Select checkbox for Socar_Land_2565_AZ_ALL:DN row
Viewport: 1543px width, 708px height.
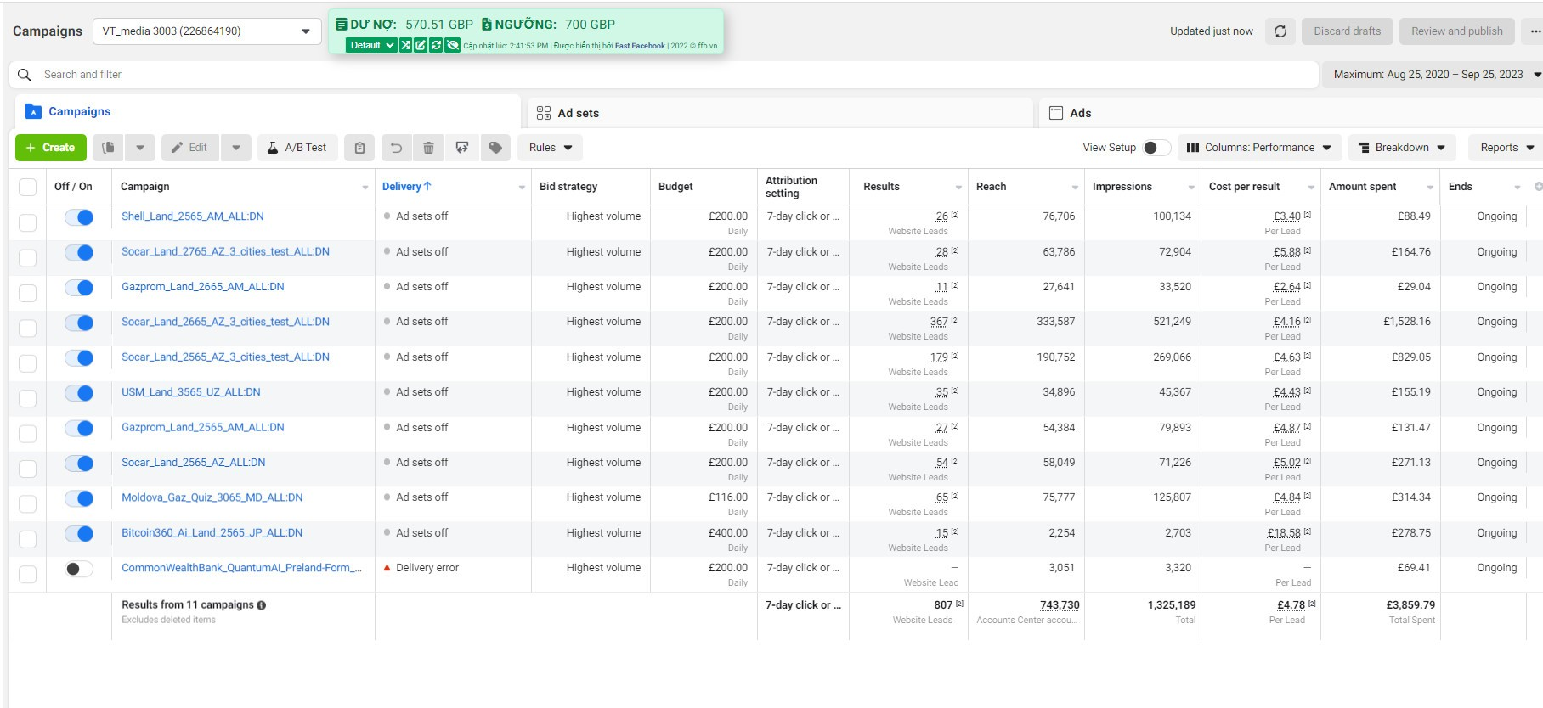28,469
